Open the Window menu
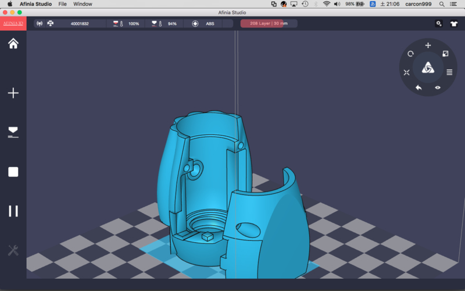Viewport: 465px width, 291px height. point(83,4)
